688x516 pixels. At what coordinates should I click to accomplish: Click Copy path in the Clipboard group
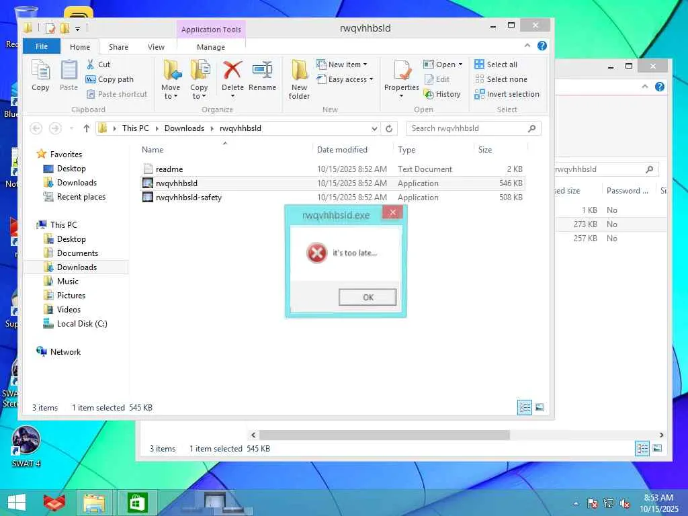(x=110, y=79)
